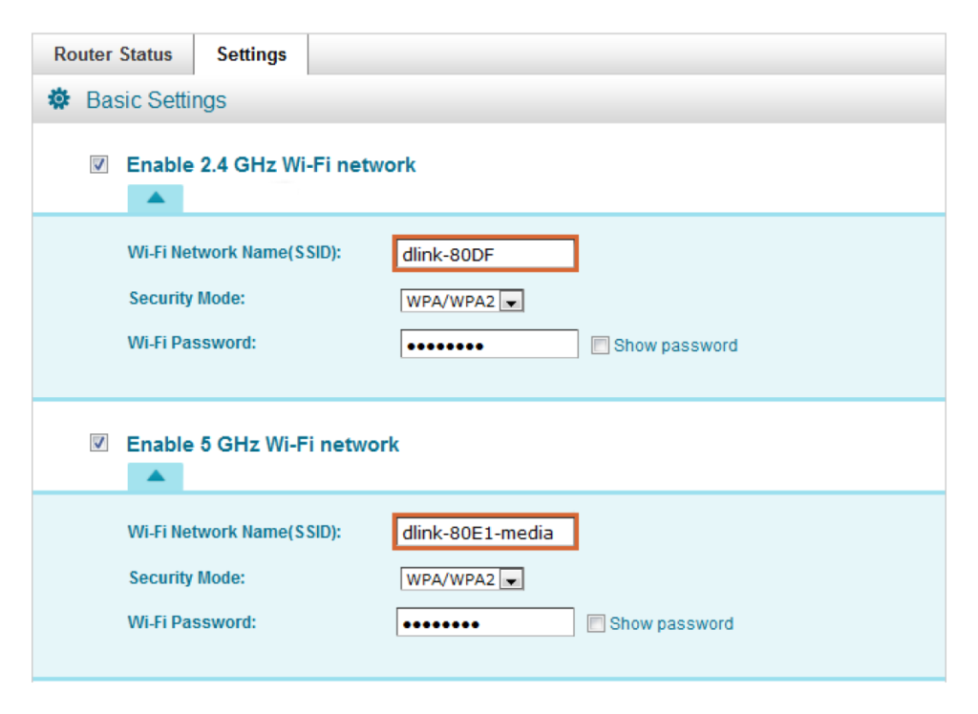Open 2.4 GHz Security Mode dropdown
Image resolution: width=978 pixels, height=714 pixels.
(461, 301)
